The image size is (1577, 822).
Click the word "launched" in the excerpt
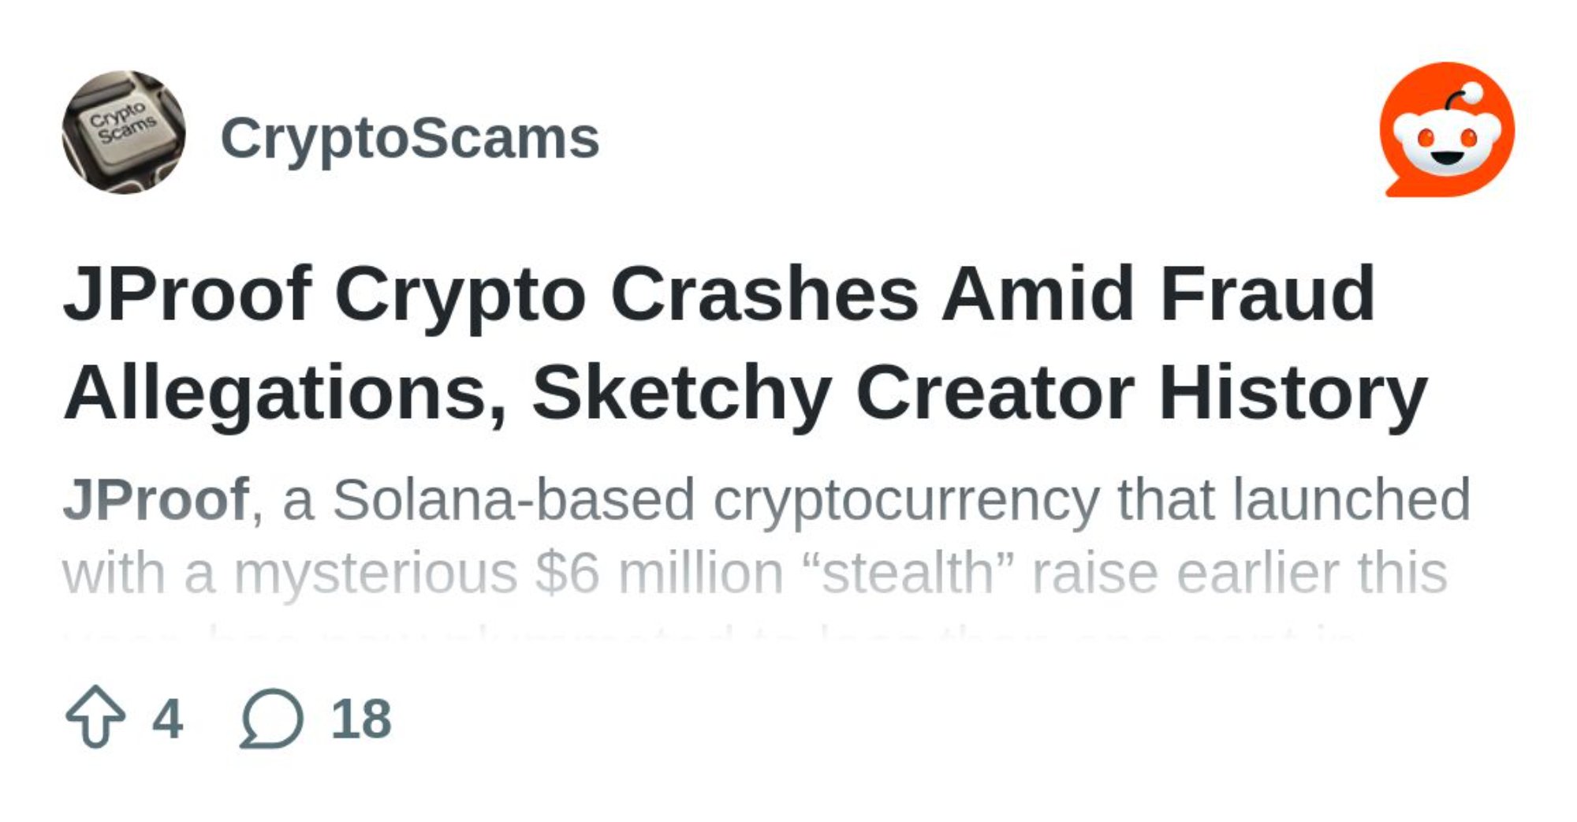(1351, 499)
